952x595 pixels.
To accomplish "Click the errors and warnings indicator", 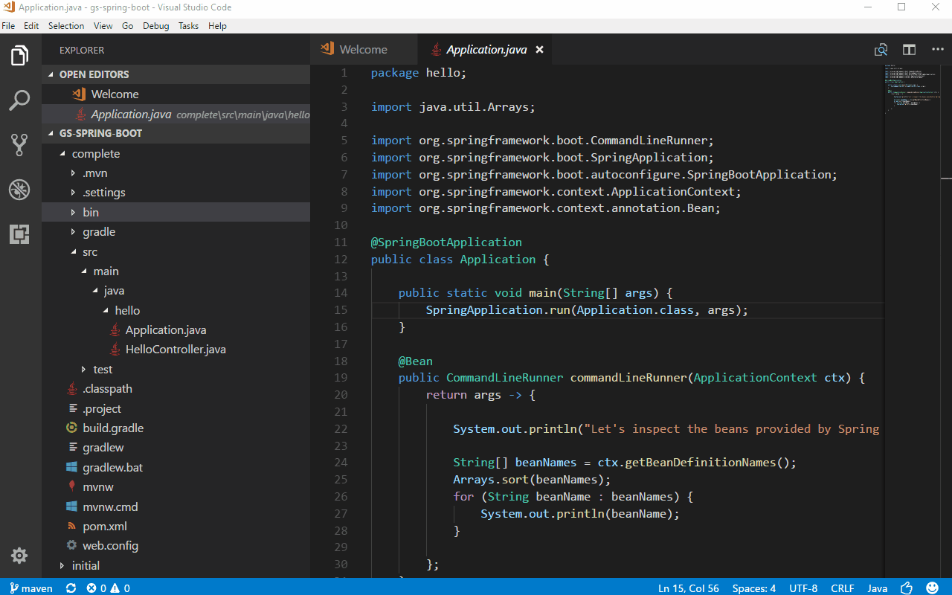I will pos(107,588).
